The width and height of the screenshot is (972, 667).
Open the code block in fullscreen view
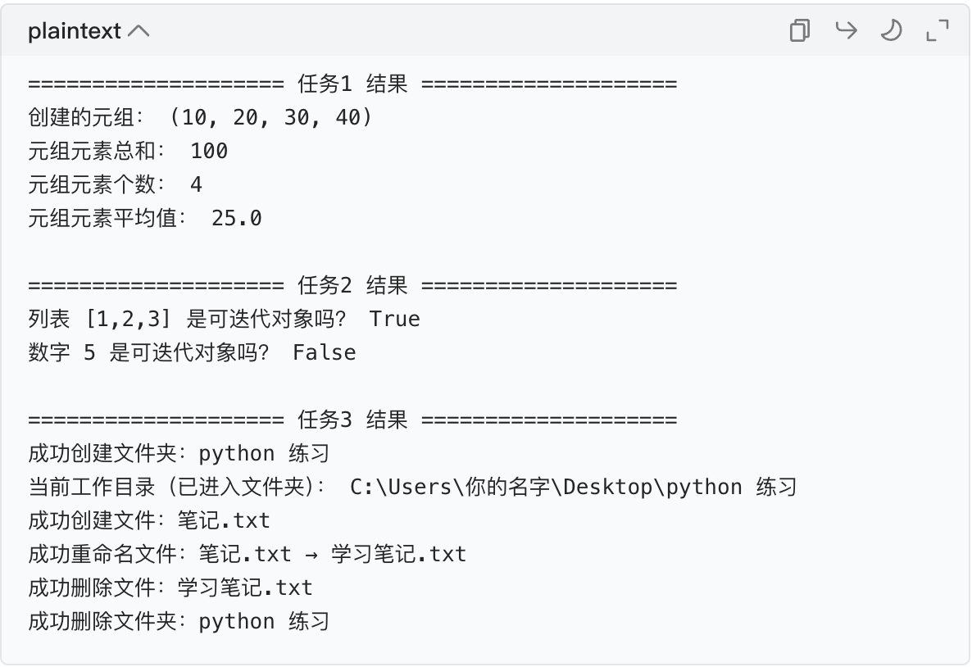pos(937,30)
